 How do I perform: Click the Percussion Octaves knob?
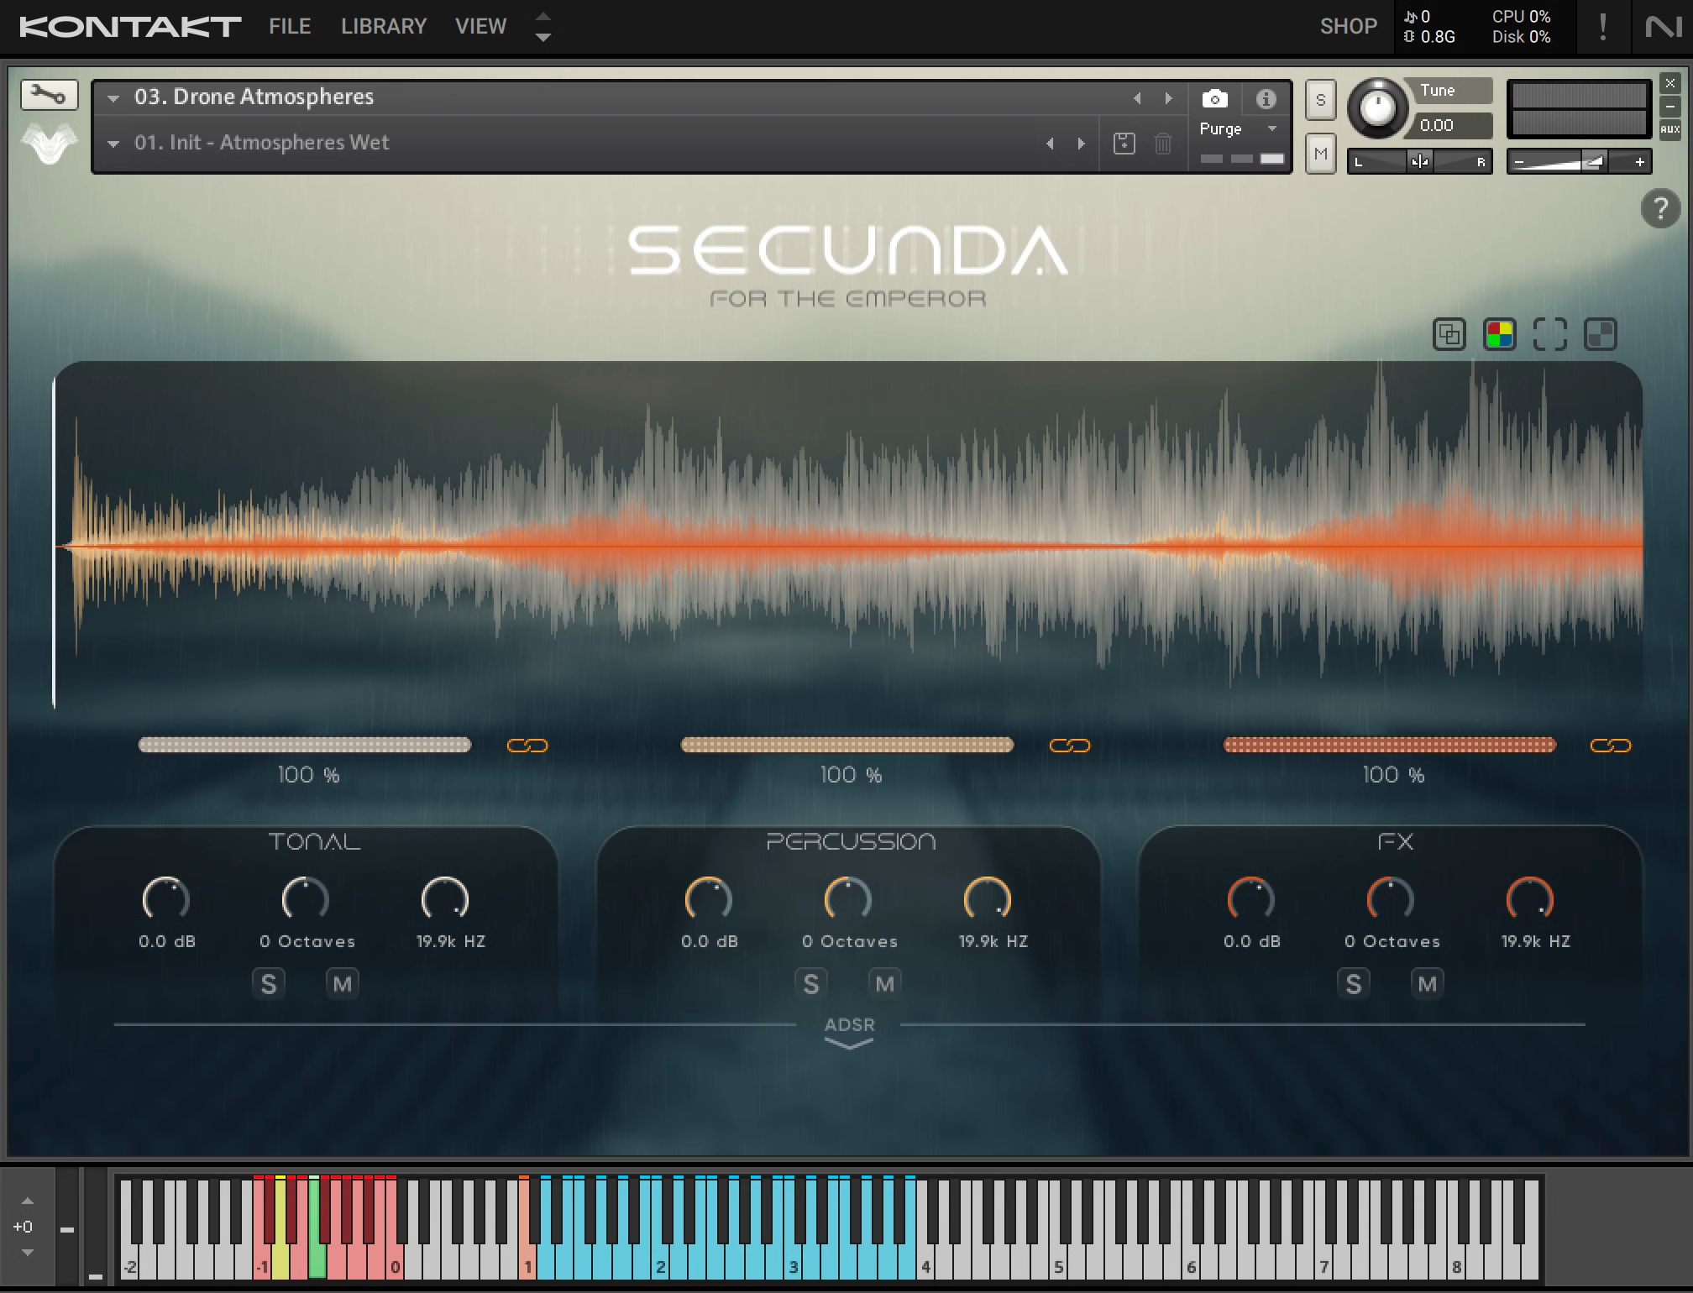[847, 899]
